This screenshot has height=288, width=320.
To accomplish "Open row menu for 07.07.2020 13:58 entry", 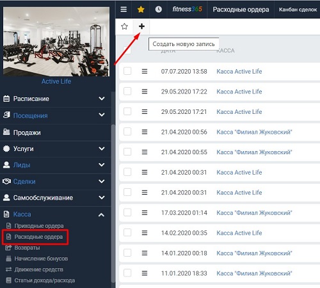I will click(145, 71).
